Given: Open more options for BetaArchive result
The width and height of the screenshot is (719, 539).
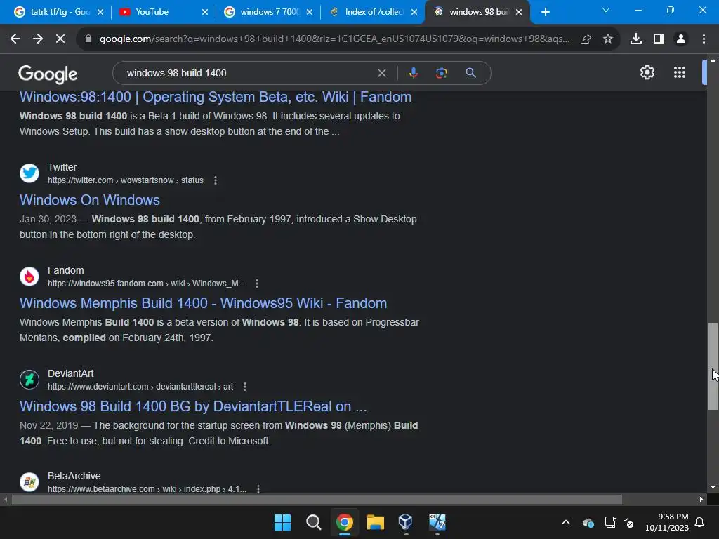Looking at the screenshot, I should click(258, 489).
